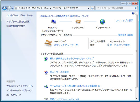Screen dimensions: 140x102
Task: Open ホームグループ in related items
Action: click(14, 95)
